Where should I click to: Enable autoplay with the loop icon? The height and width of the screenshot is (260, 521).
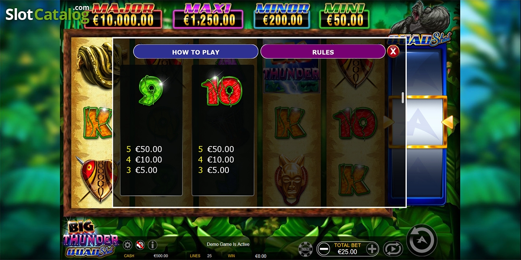392,249
